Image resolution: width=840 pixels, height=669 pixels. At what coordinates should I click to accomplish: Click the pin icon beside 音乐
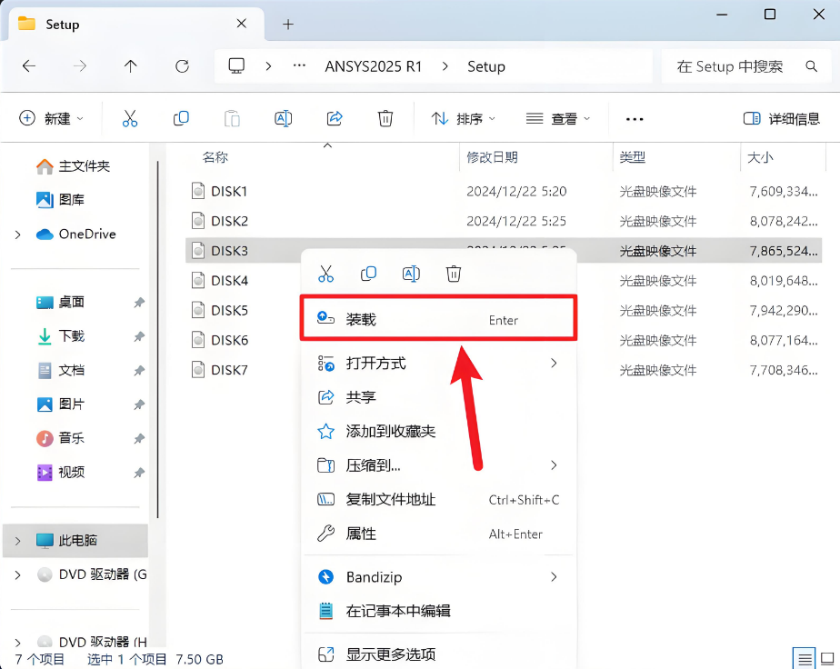[x=139, y=439]
